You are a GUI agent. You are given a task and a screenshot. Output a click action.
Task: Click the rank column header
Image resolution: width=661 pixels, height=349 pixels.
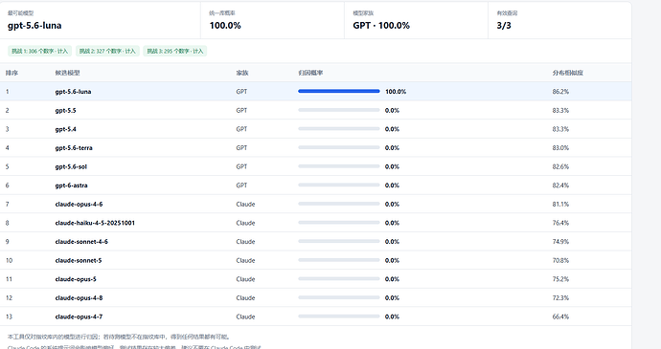[11, 73]
